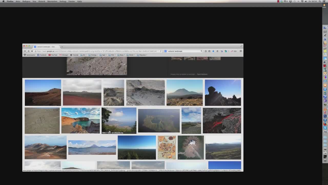
Task: Open Spotlight search in menu bar
Action: point(320,1)
